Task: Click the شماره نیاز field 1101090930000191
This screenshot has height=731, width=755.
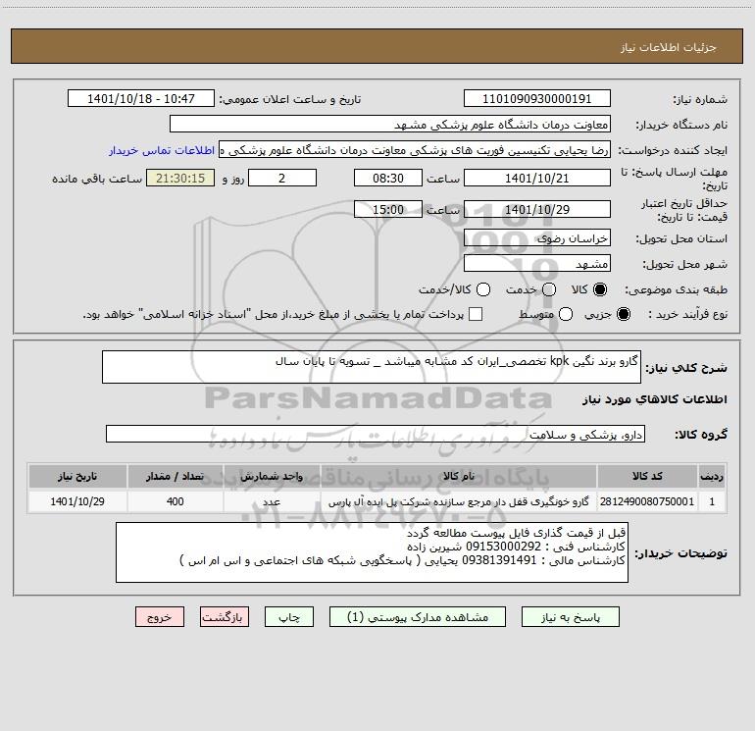Action: tap(537, 99)
